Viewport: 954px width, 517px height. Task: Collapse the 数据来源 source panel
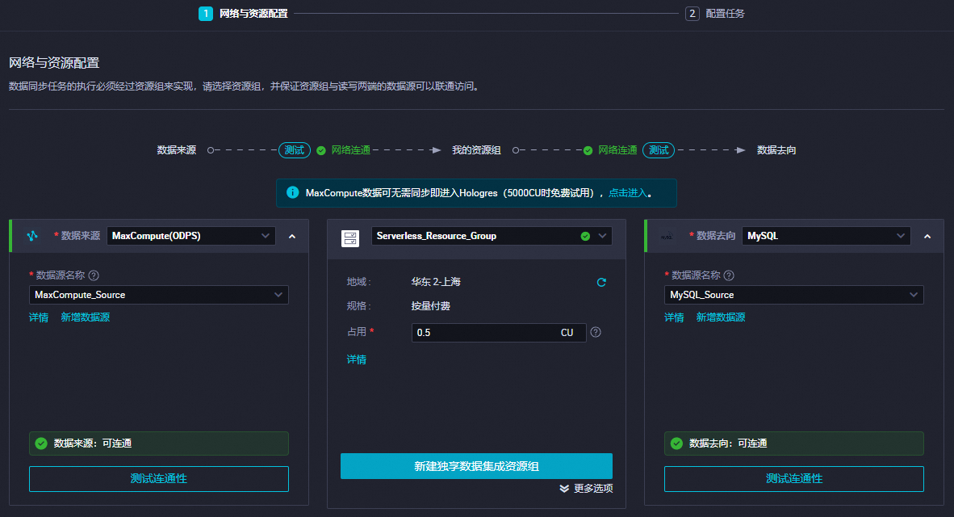click(292, 236)
